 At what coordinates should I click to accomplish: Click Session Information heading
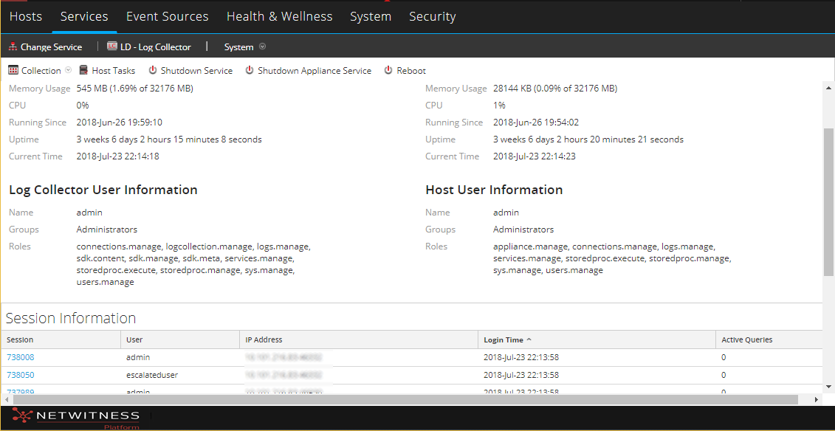pyautogui.click(x=71, y=318)
